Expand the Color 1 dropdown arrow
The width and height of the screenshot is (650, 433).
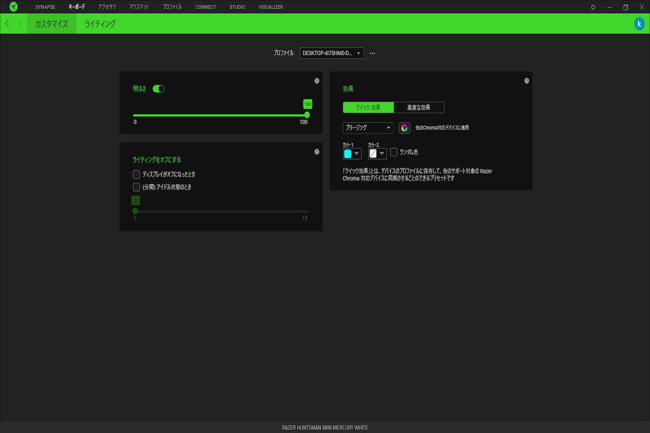click(356, 154)
